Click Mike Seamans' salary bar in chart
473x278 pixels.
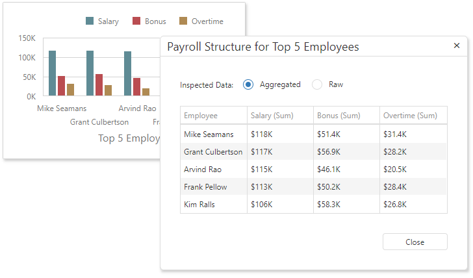52,73
